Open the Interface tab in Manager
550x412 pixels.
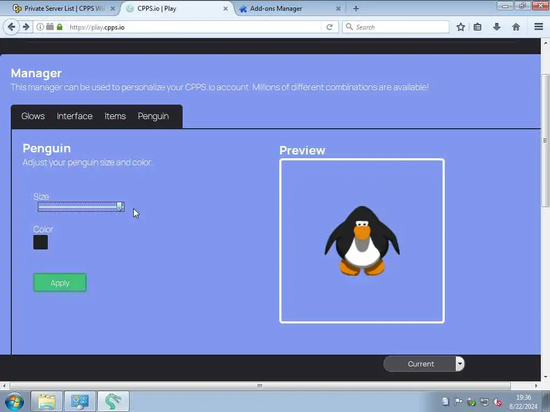[x=75, y=116]
